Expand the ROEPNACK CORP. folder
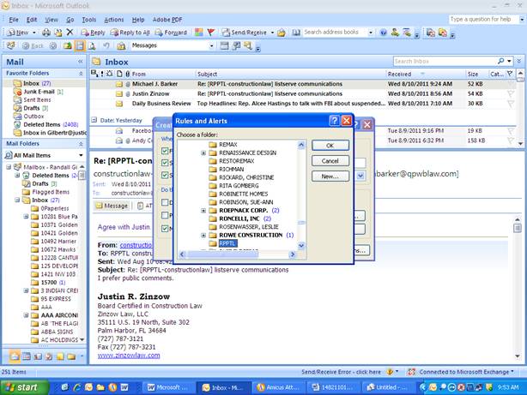This screenshot has height=395, width=527. tap(203, 211)
